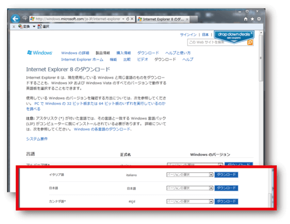The image size is (290, 224).
Task: Open version dropdown for カンナダ語
Action: coord(190,201)
